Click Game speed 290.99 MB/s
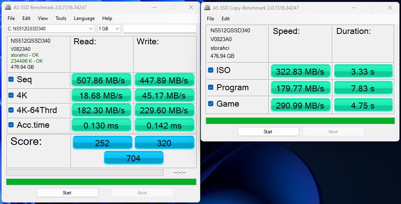Screen dimensions: 401x204 tap(300, 105)
